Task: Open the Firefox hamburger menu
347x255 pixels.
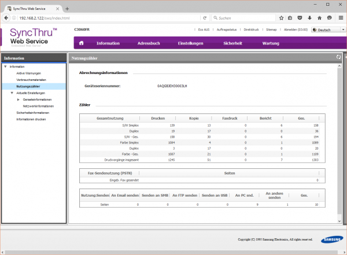Action: [x=341, y=18]
